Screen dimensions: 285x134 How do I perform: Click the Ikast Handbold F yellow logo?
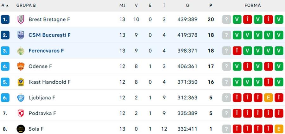pyautogui.click(x=21, y=82)
